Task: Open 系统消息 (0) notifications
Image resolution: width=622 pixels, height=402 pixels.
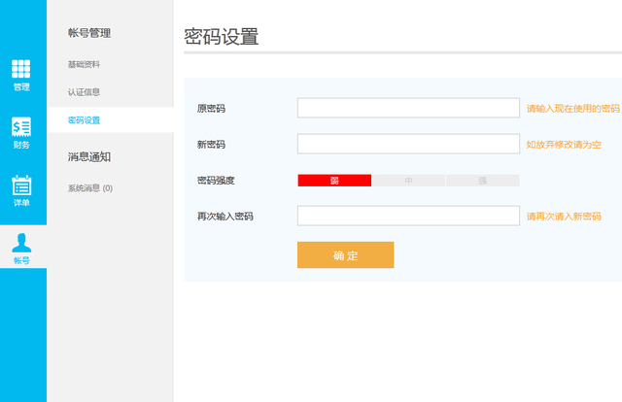Action: [90, 188]
